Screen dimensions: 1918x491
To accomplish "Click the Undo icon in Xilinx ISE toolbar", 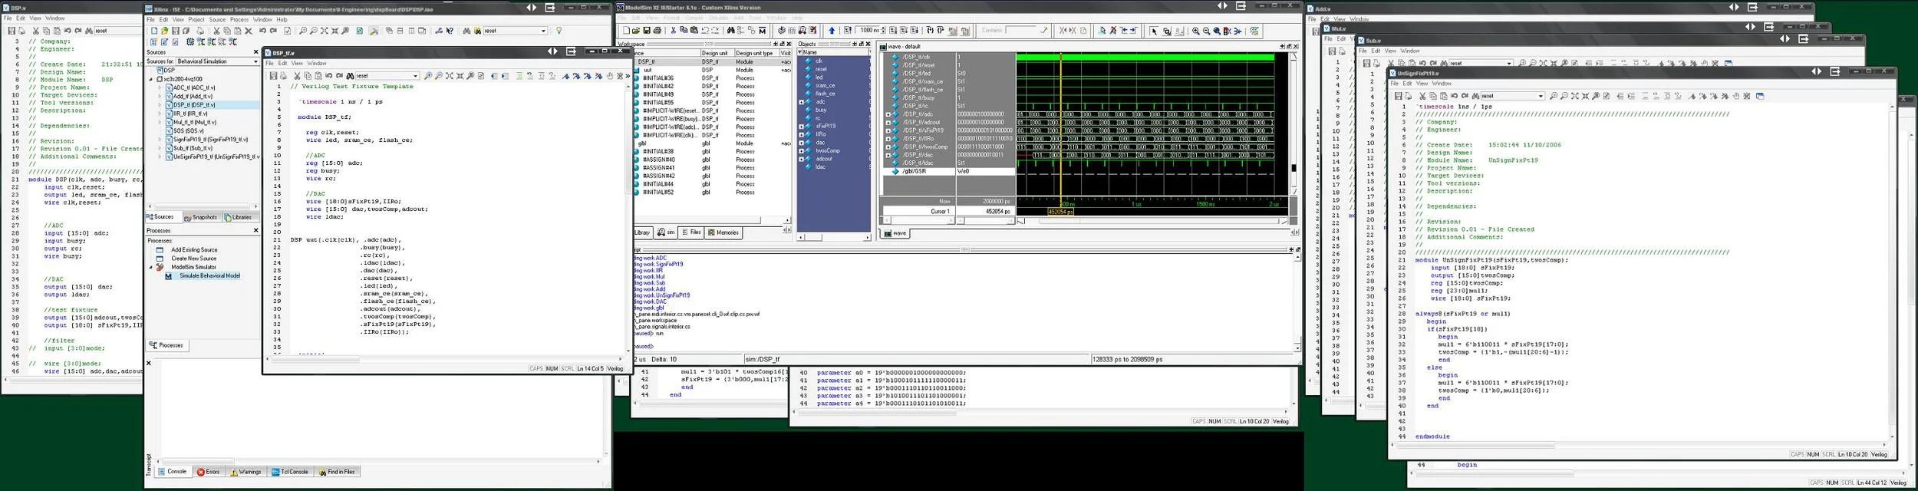I will coord(262,31).
